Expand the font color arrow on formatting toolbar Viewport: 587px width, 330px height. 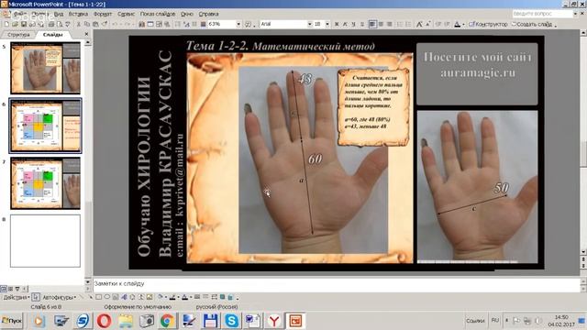(463, 24)
